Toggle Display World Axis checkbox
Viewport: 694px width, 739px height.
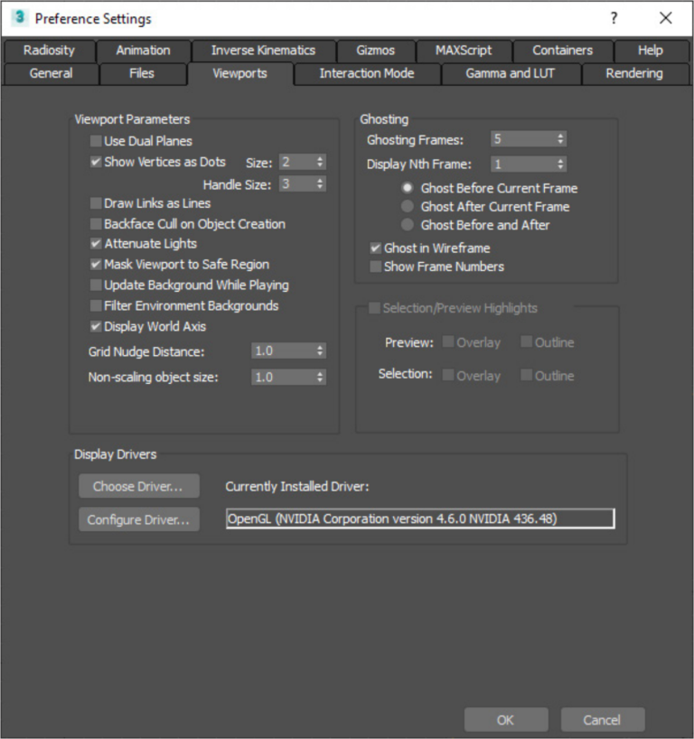click(x=96, y=327)
